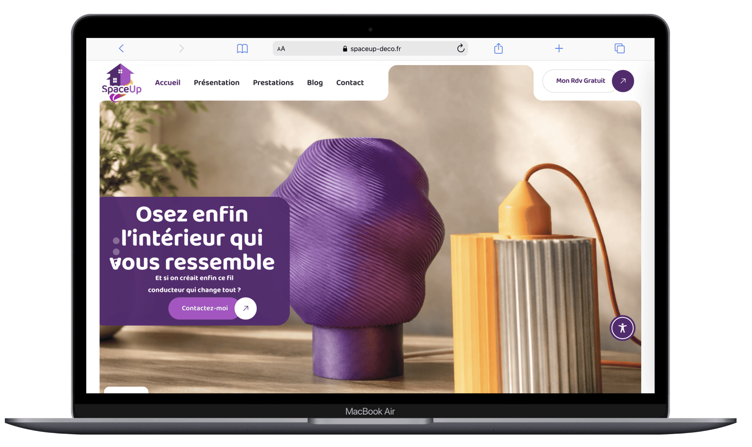
Task: Click the arrow circle beside Mon Rdv Gratuit
Action: click(623, 81)
